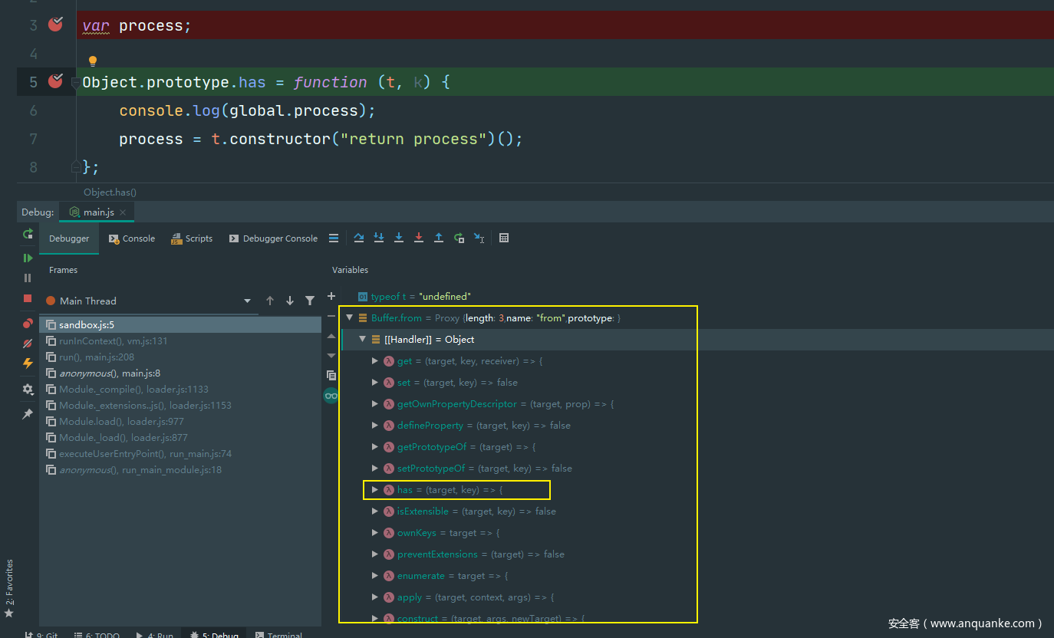The height and width of the screenshot is (638, 1054).
Task: Click the Step Over toolbar icon
Action: point(358,238)
